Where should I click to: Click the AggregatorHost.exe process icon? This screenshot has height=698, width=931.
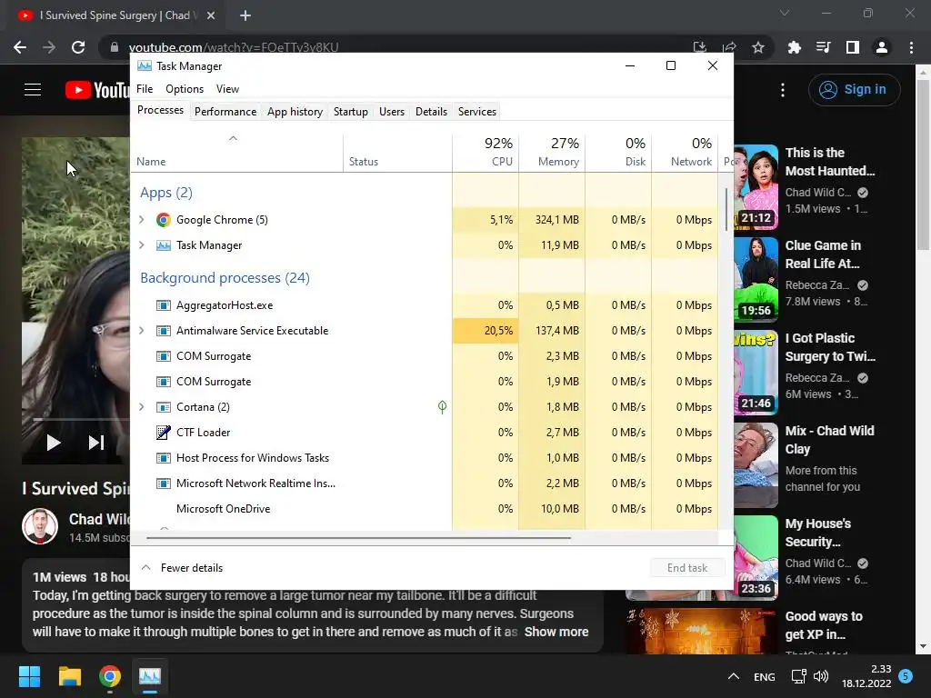tap(164, 305)
